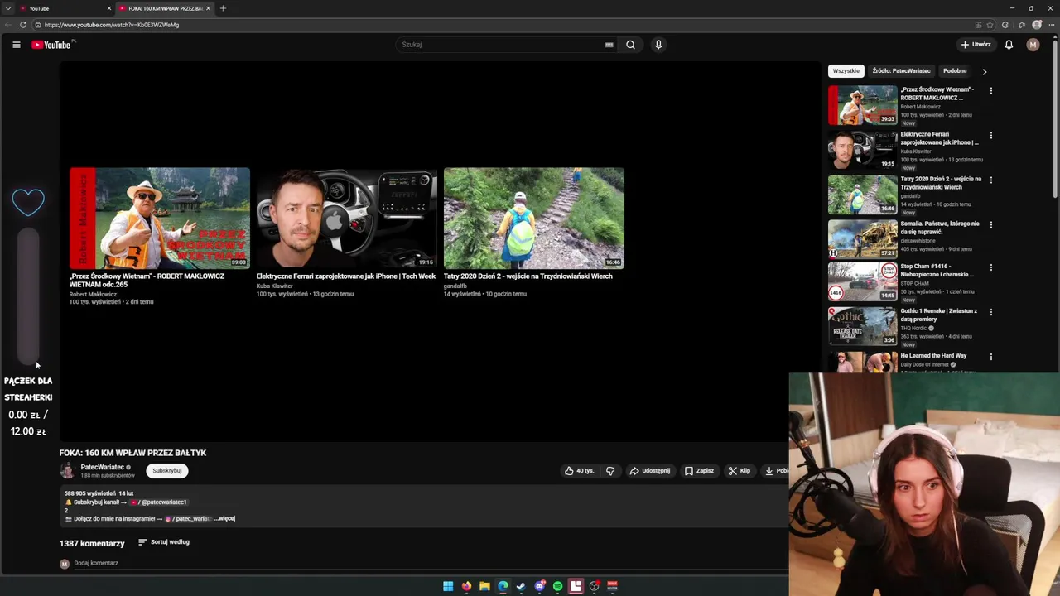Expand description with ...więcej
The height and width of the screenshot is (596, 1060).
224,518
